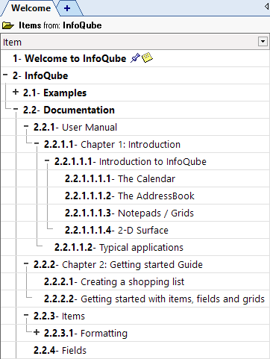Collapse Chapter 2: Getting started Guide
Image resolution: width=270 pixels, height=359 pixels.
[x=26, y=263]
